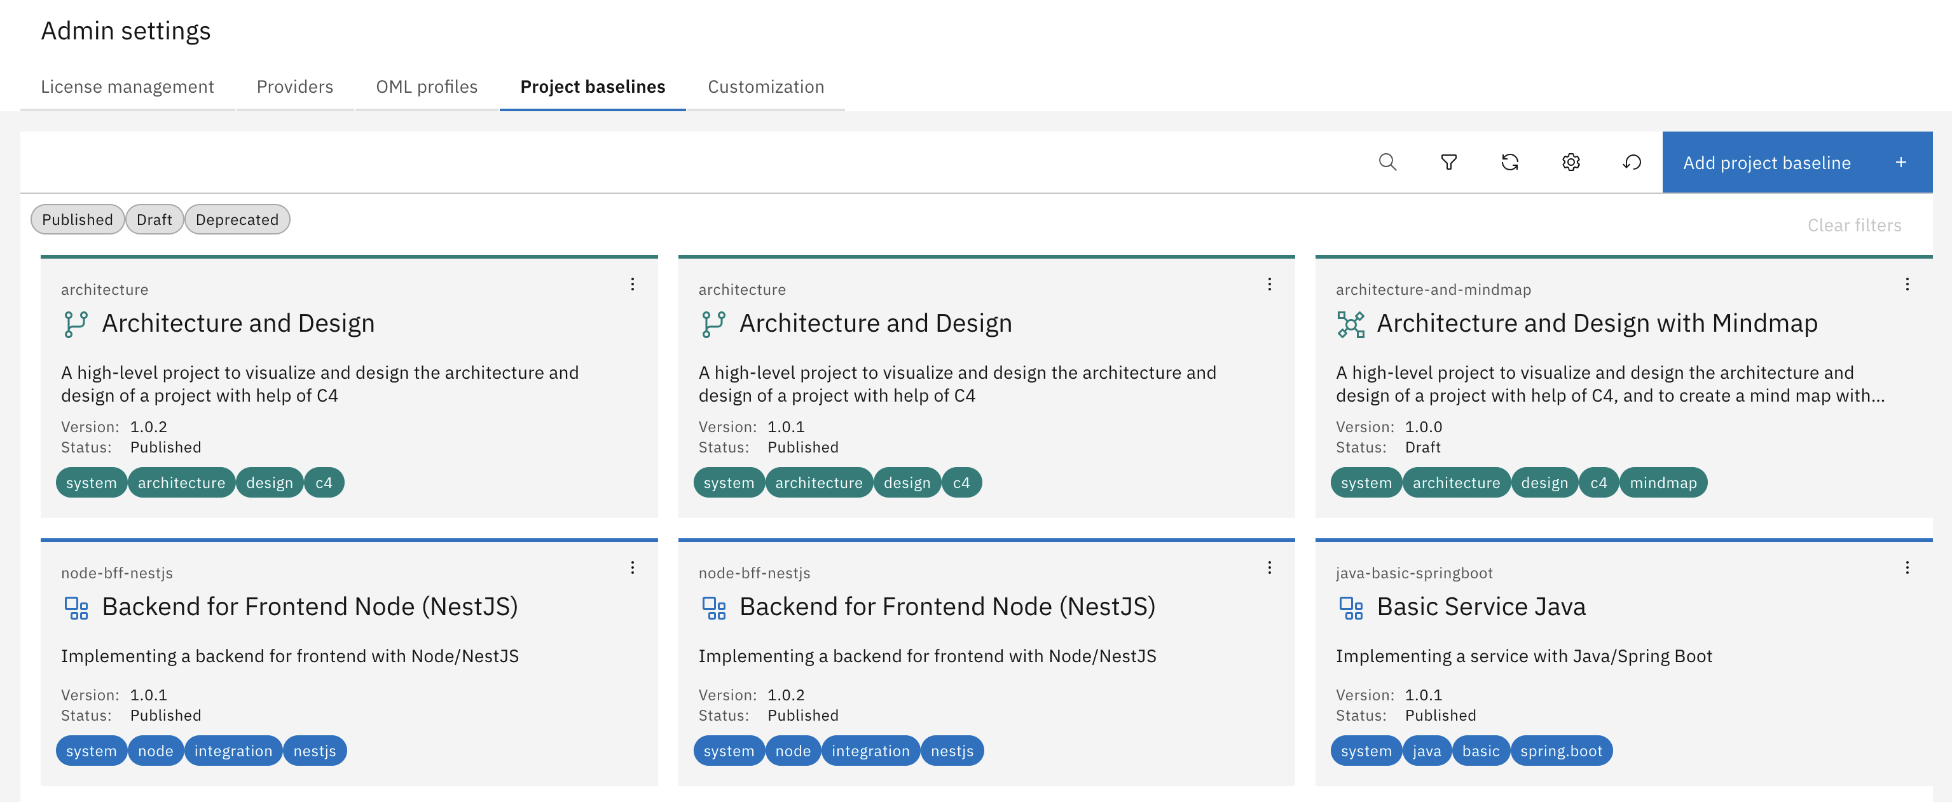This screenshot has width=1952, height=802.
Task: Toggle the Deprecated status filter chip
Action: tap(237, 220)
